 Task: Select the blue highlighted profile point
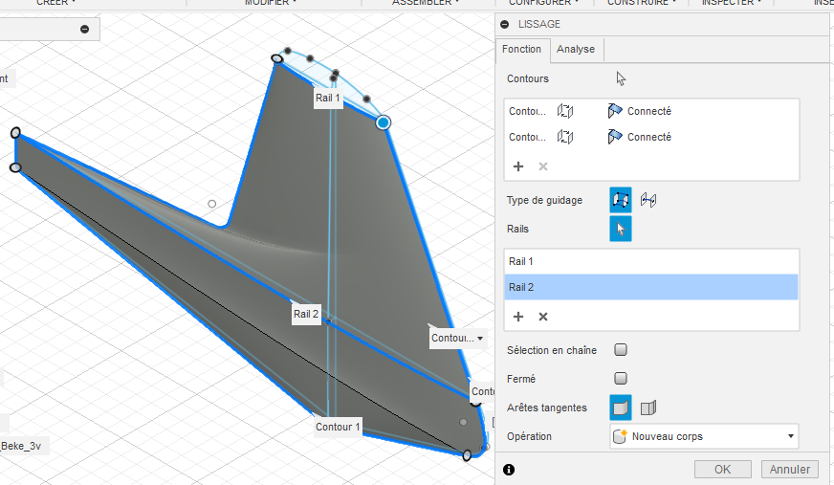(383, 122)
